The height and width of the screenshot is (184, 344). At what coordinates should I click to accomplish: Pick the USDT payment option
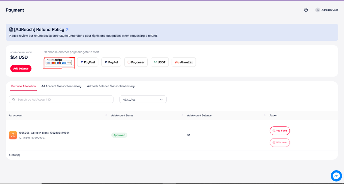[x=160, y=62]
